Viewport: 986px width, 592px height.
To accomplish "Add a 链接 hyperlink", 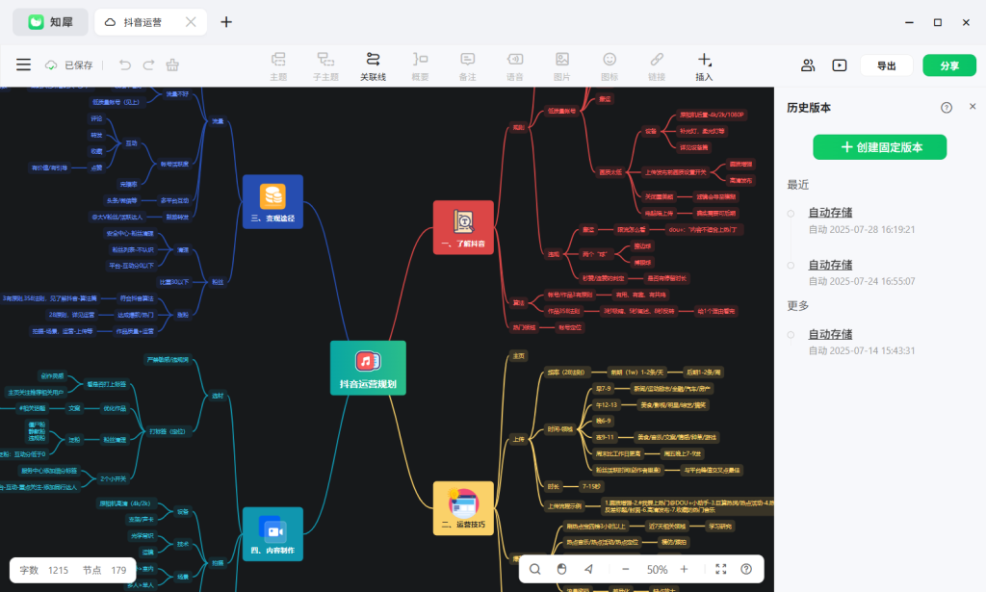I will [657, 66].
